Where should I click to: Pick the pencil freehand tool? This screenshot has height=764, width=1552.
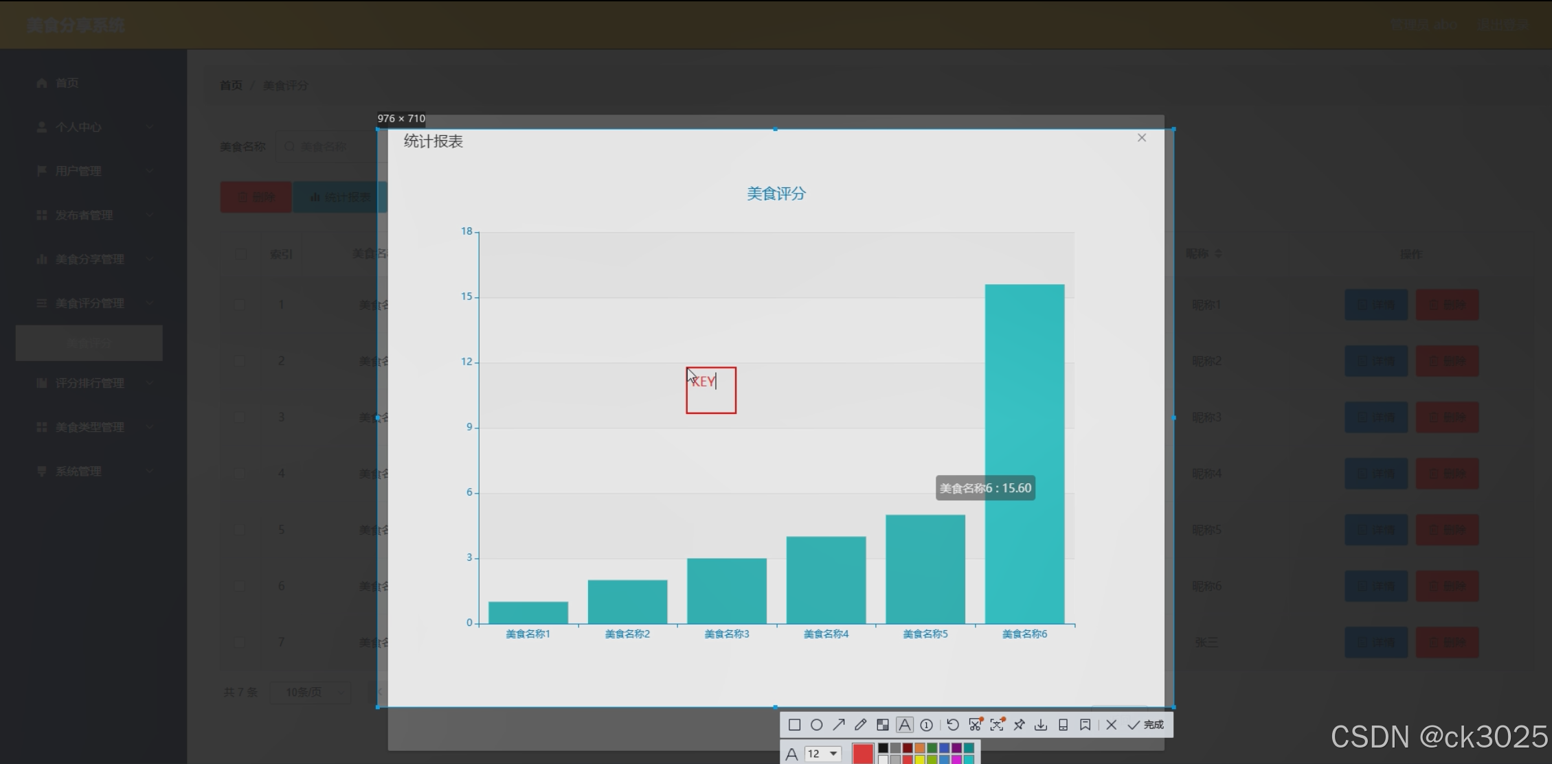click(861, 725)
